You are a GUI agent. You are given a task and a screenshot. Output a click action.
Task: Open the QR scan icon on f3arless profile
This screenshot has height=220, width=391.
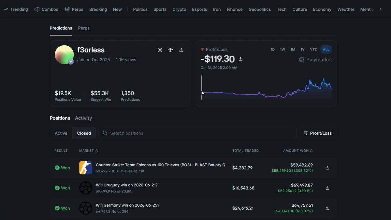tap(160, 50)
